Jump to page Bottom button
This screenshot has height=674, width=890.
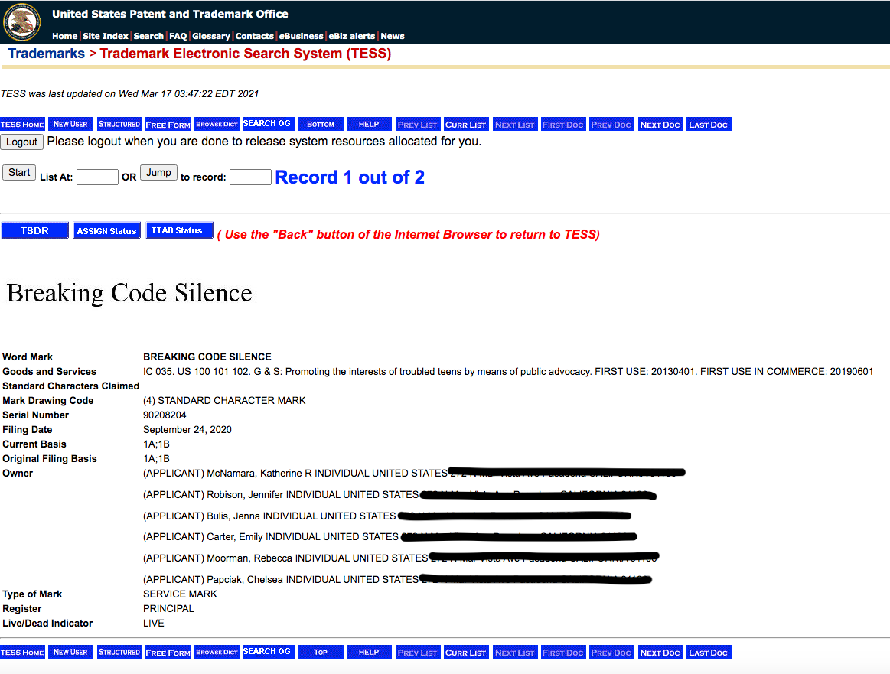321,124
